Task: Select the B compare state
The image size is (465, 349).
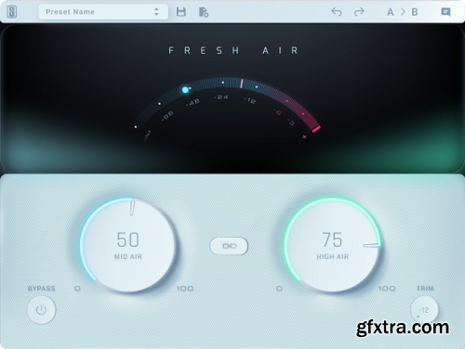Action: click(x=415, y=12)
